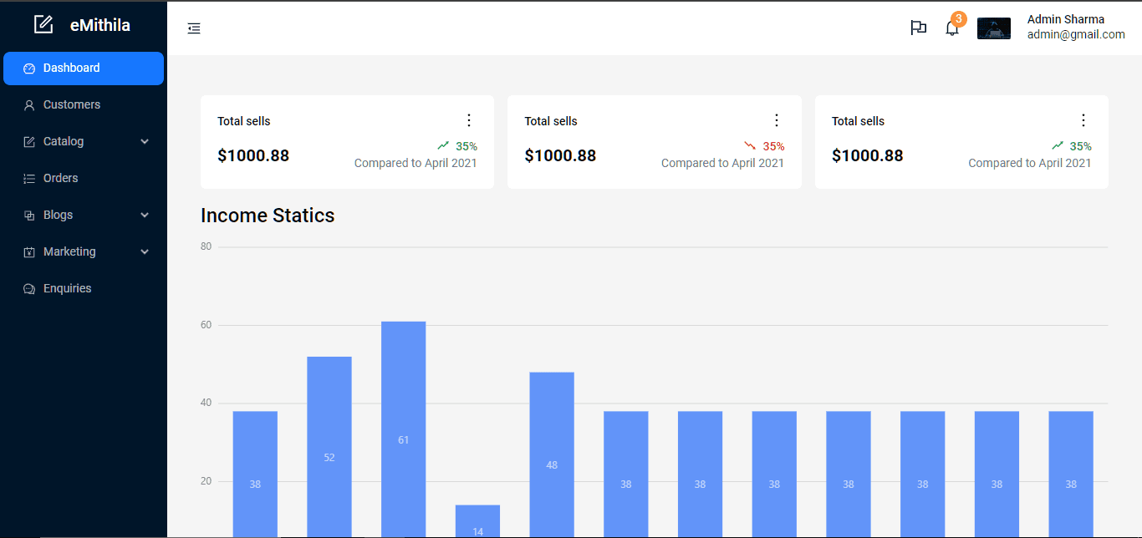Click the eMithila edit-square logo icon

(43, 25)
